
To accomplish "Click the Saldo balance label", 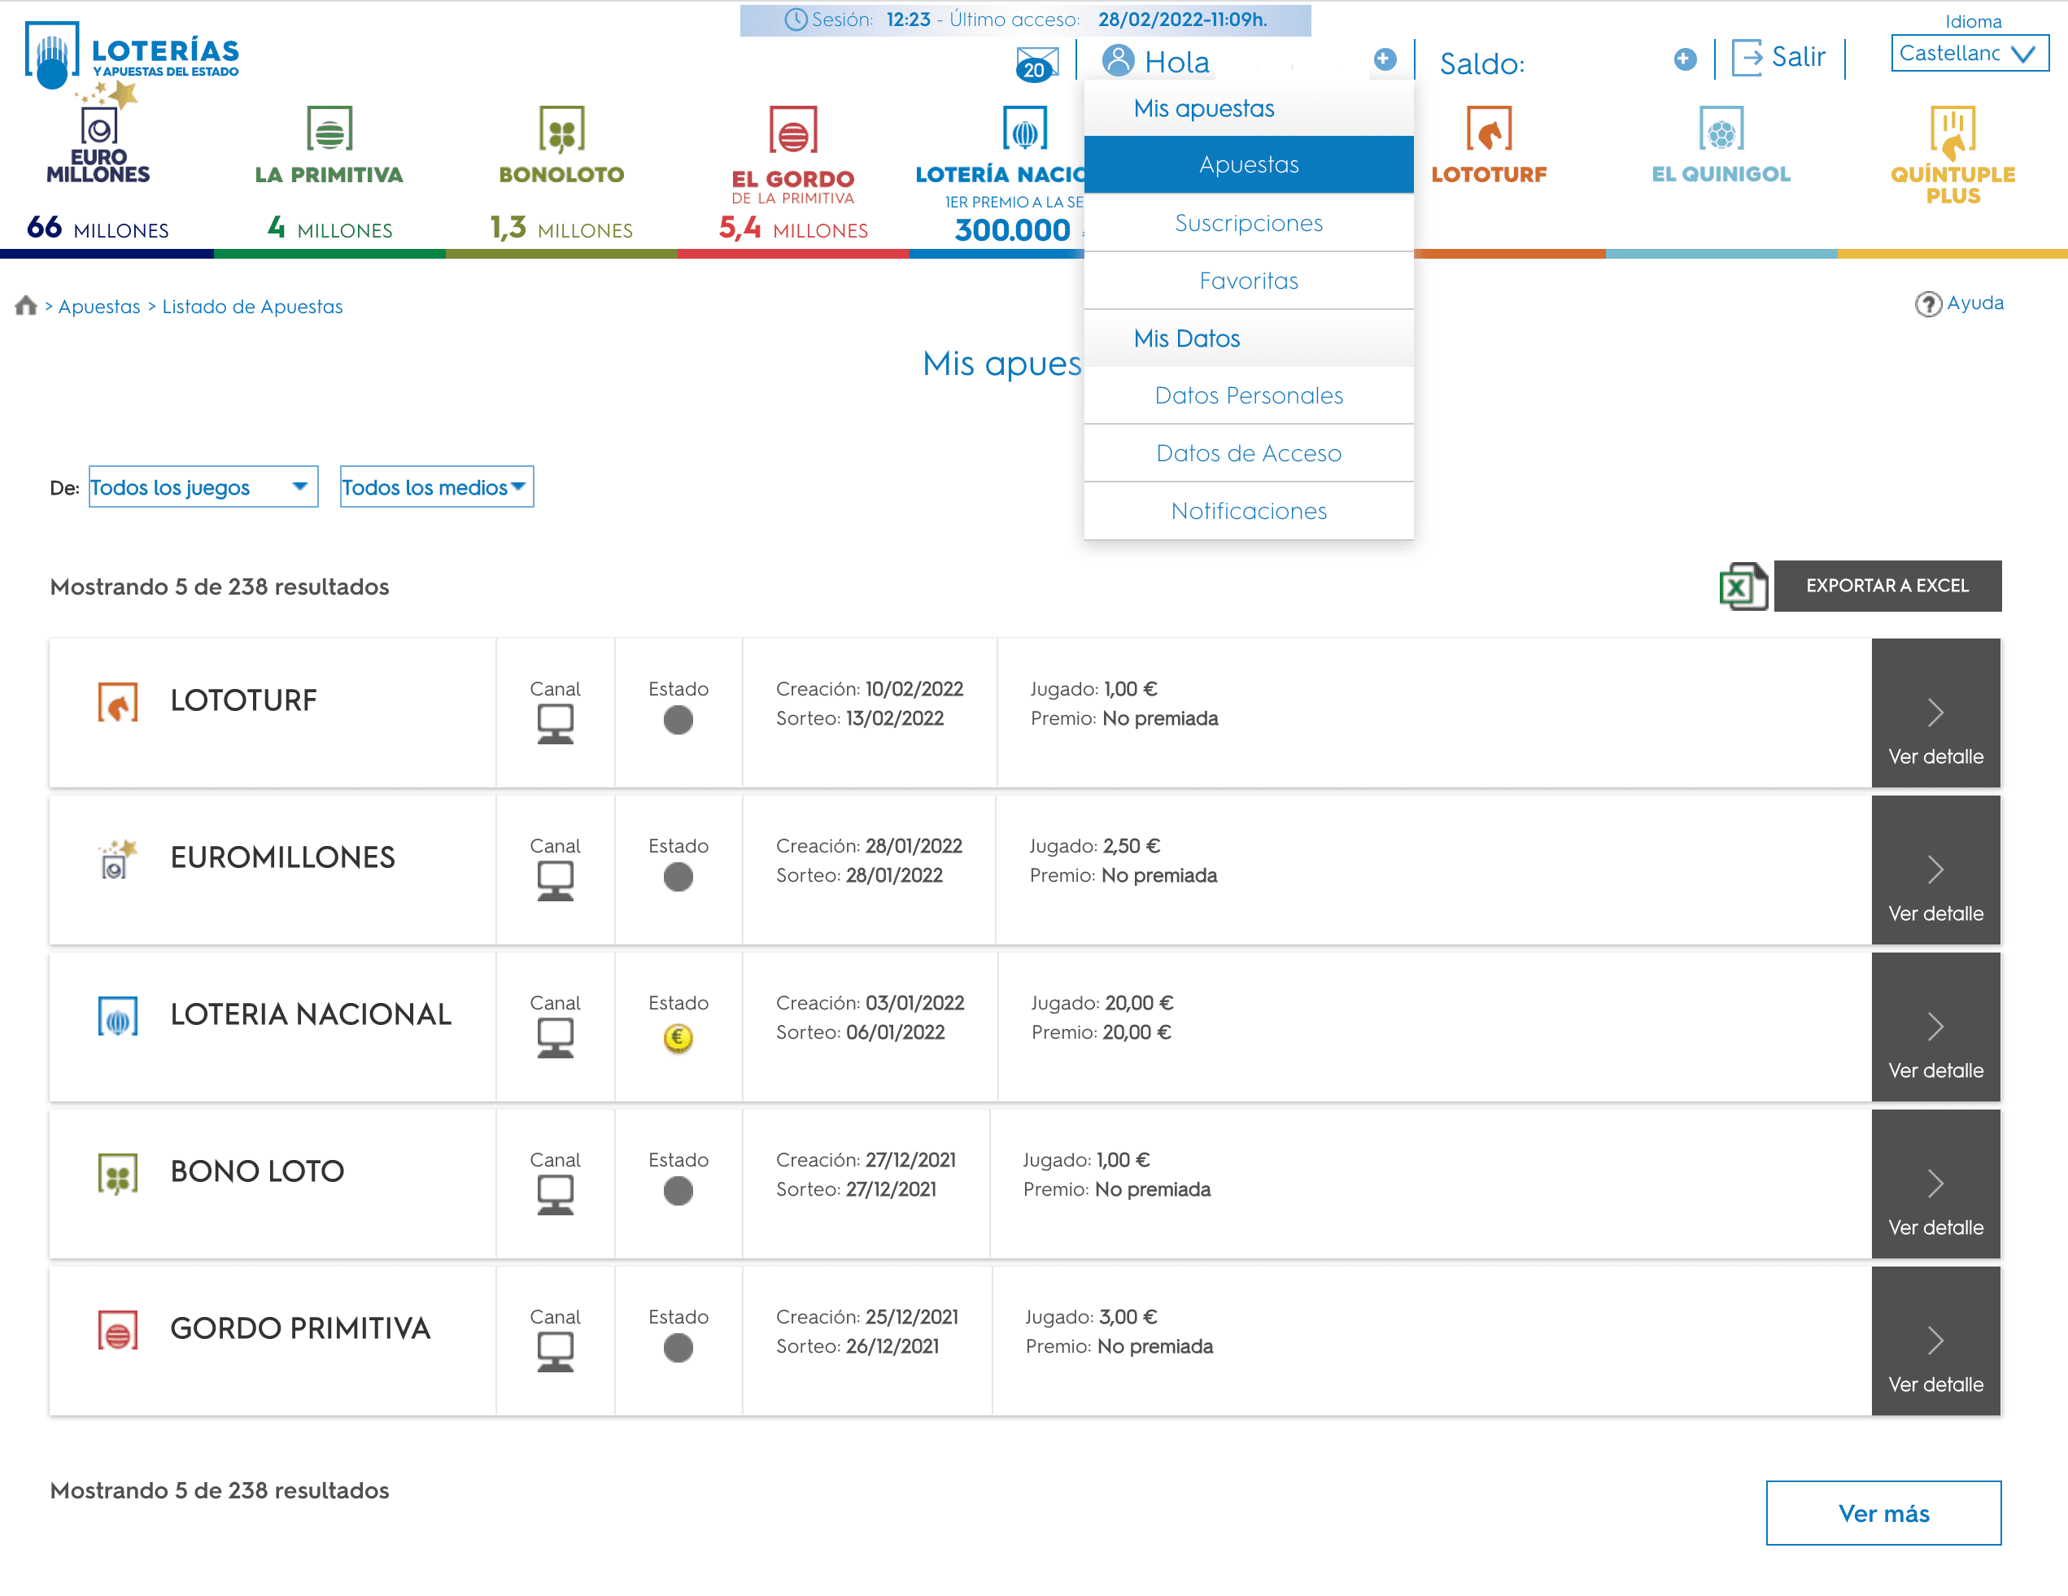I will coord(1482,63).
